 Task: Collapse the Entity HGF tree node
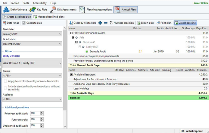[x=80, y=47]
